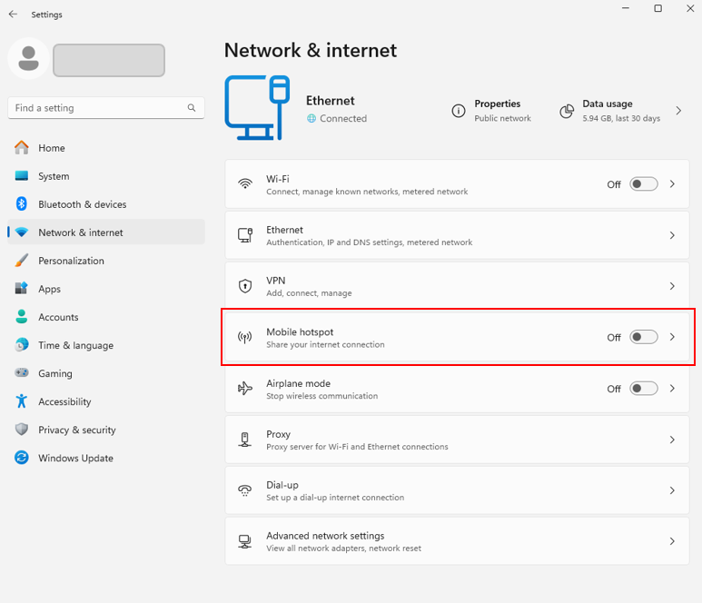
Task: Turn on the Wi-Fi toggle
Action: point(644,184)
